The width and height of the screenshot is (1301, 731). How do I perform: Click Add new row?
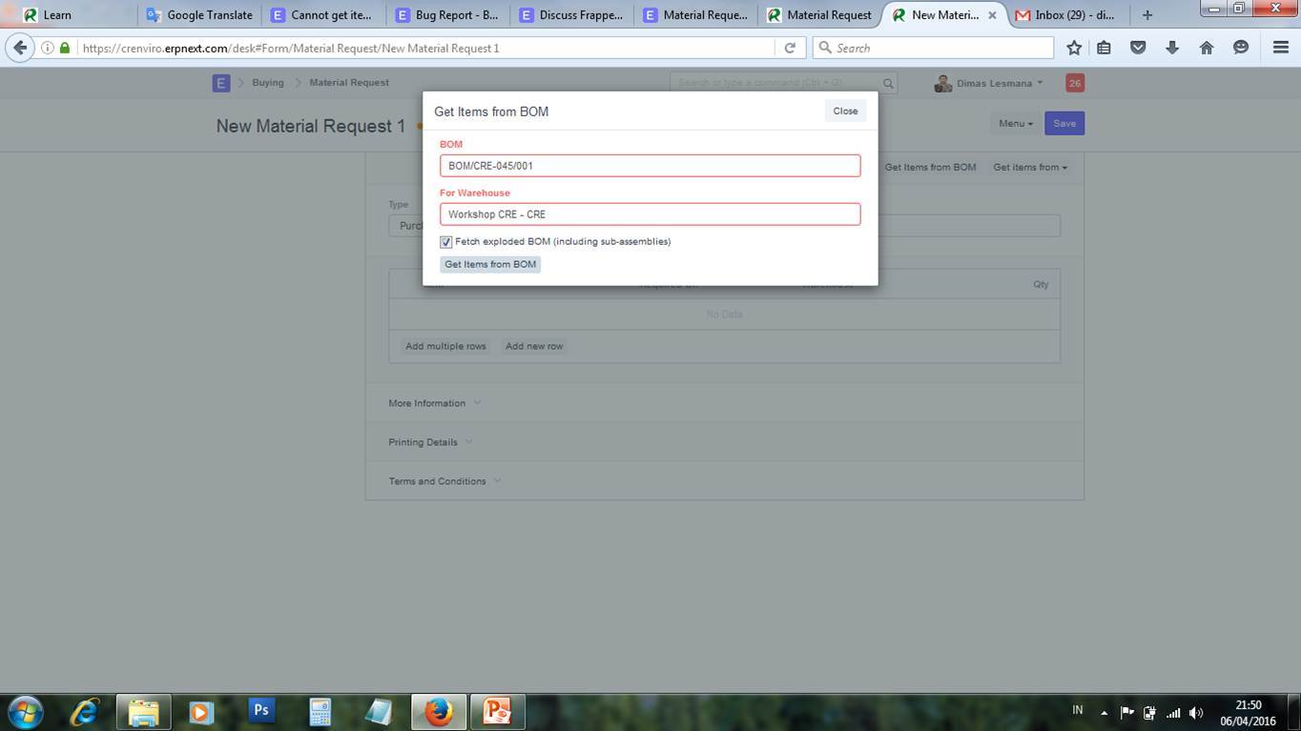(x=534, y=346)
